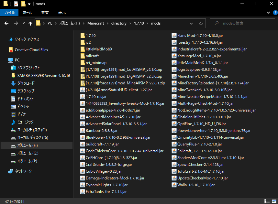278x204 pixels.
Task: Click the Forward navigation arrow
Action: [x=16, y=23]
